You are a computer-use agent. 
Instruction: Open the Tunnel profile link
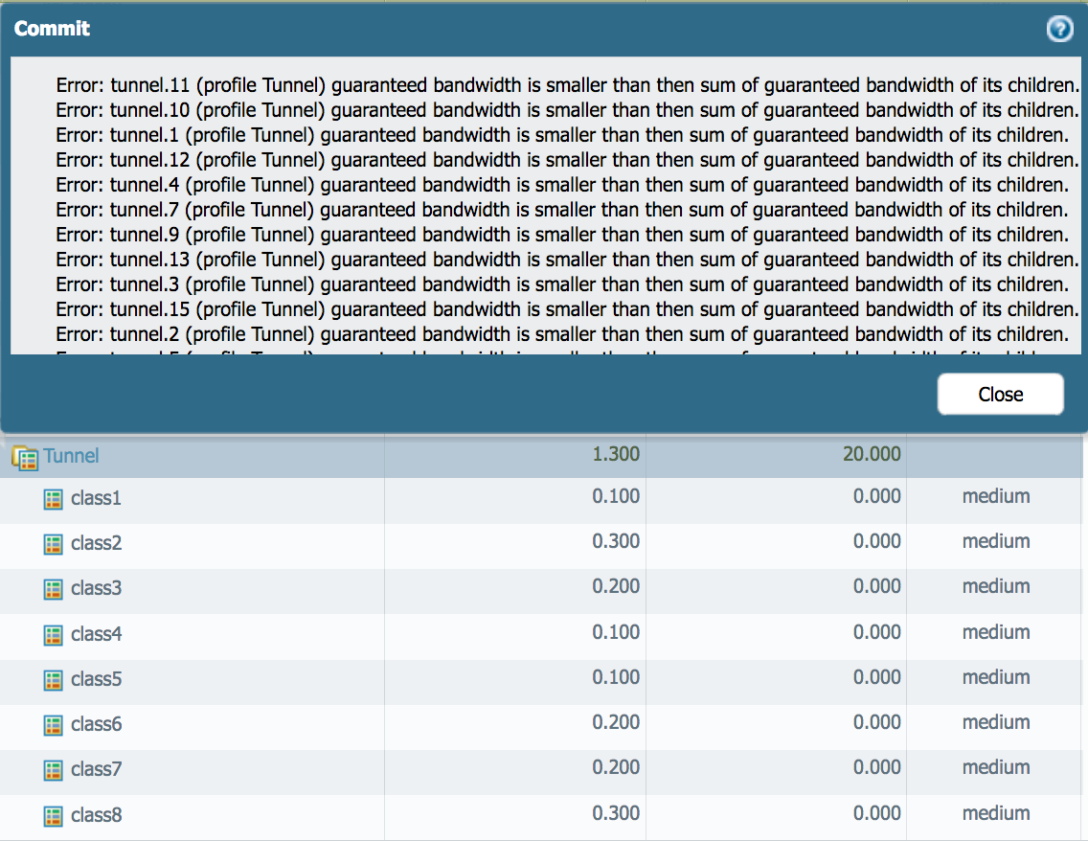coord(72,456)
